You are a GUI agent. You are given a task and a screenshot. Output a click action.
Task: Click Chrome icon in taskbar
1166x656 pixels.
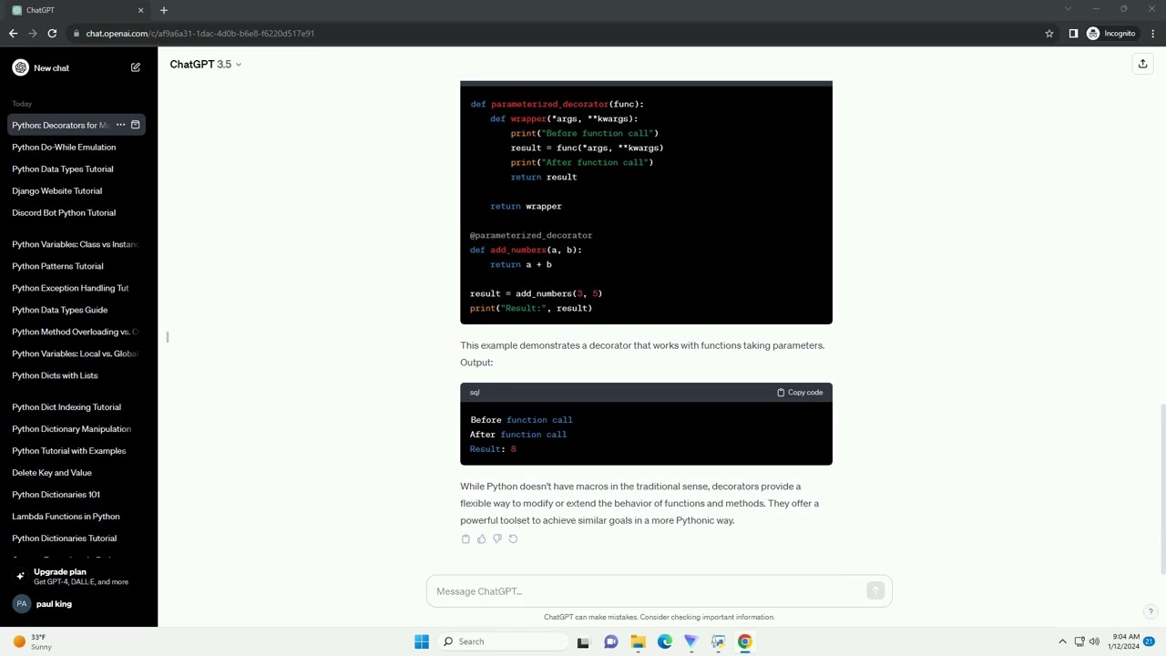[745, 641]
